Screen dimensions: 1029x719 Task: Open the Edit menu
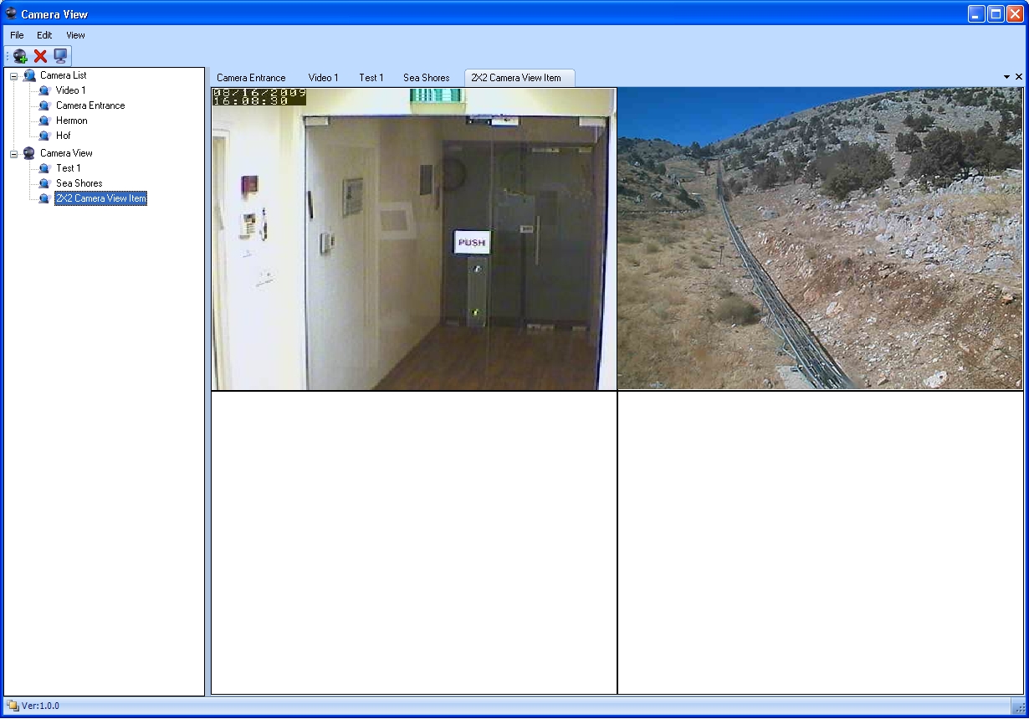click(x=44, y=35)
